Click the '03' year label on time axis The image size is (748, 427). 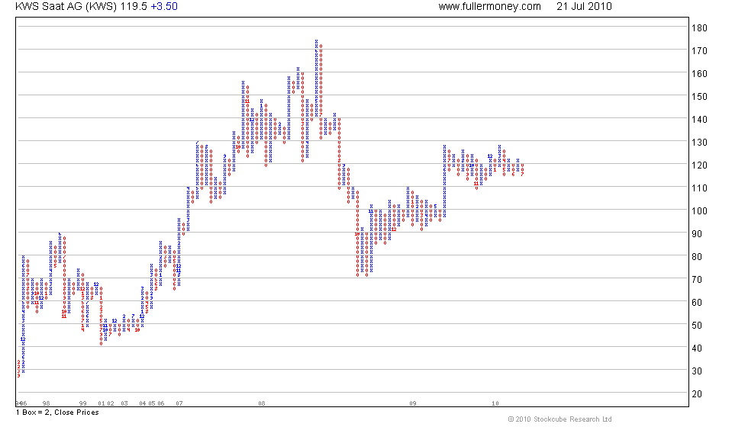[x=124, y=403]
